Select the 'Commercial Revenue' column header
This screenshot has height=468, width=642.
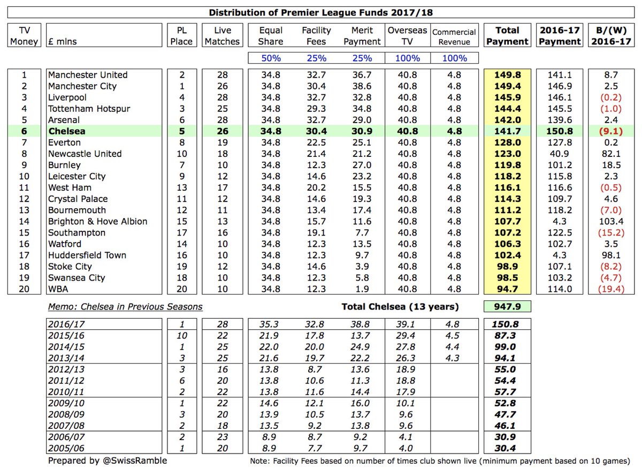tap(454, 37)
